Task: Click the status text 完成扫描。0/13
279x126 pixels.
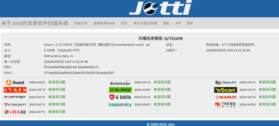Action: pos(231,45)
